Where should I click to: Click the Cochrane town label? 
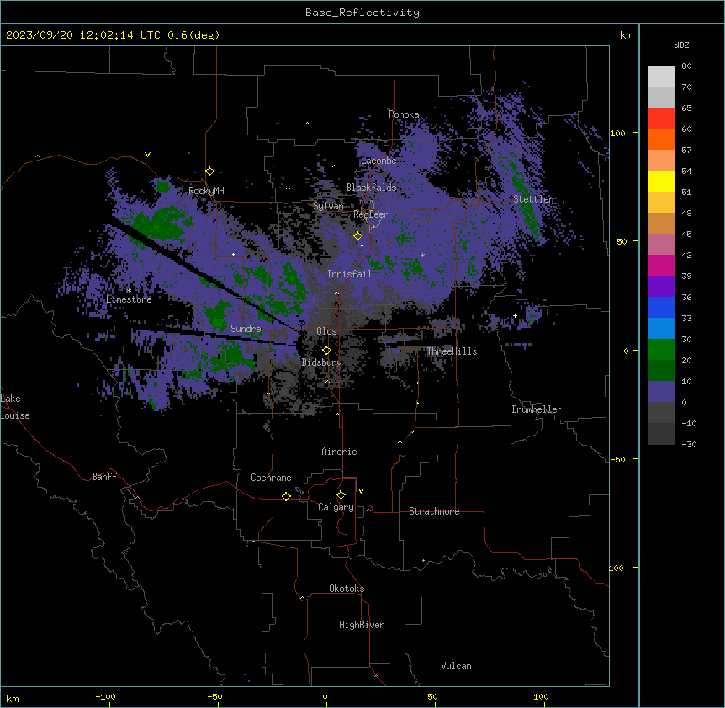coord(271,478)
